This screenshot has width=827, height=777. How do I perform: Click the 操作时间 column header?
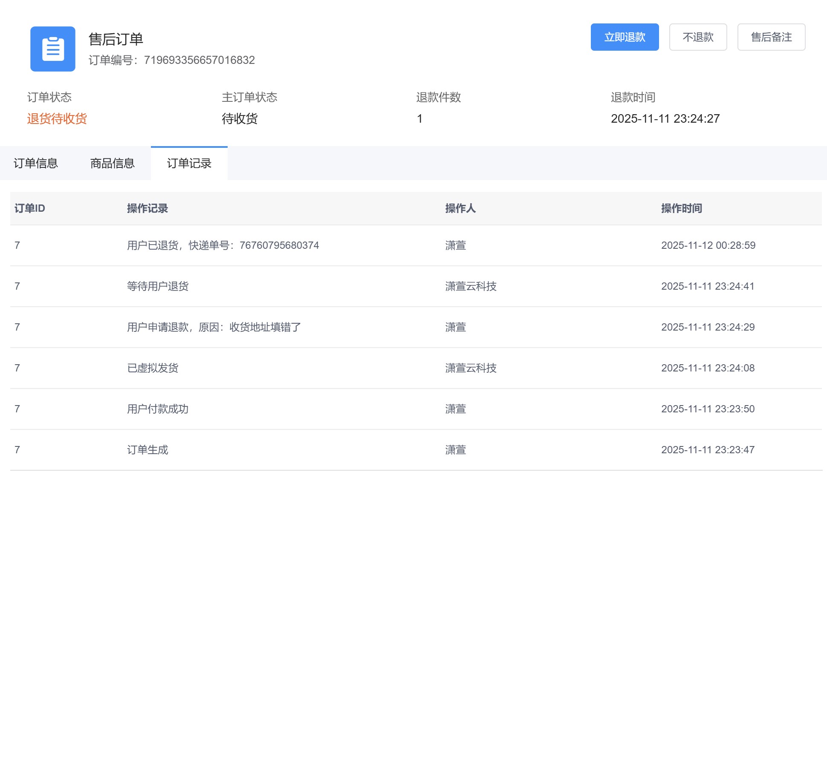[x=681, y=208]
